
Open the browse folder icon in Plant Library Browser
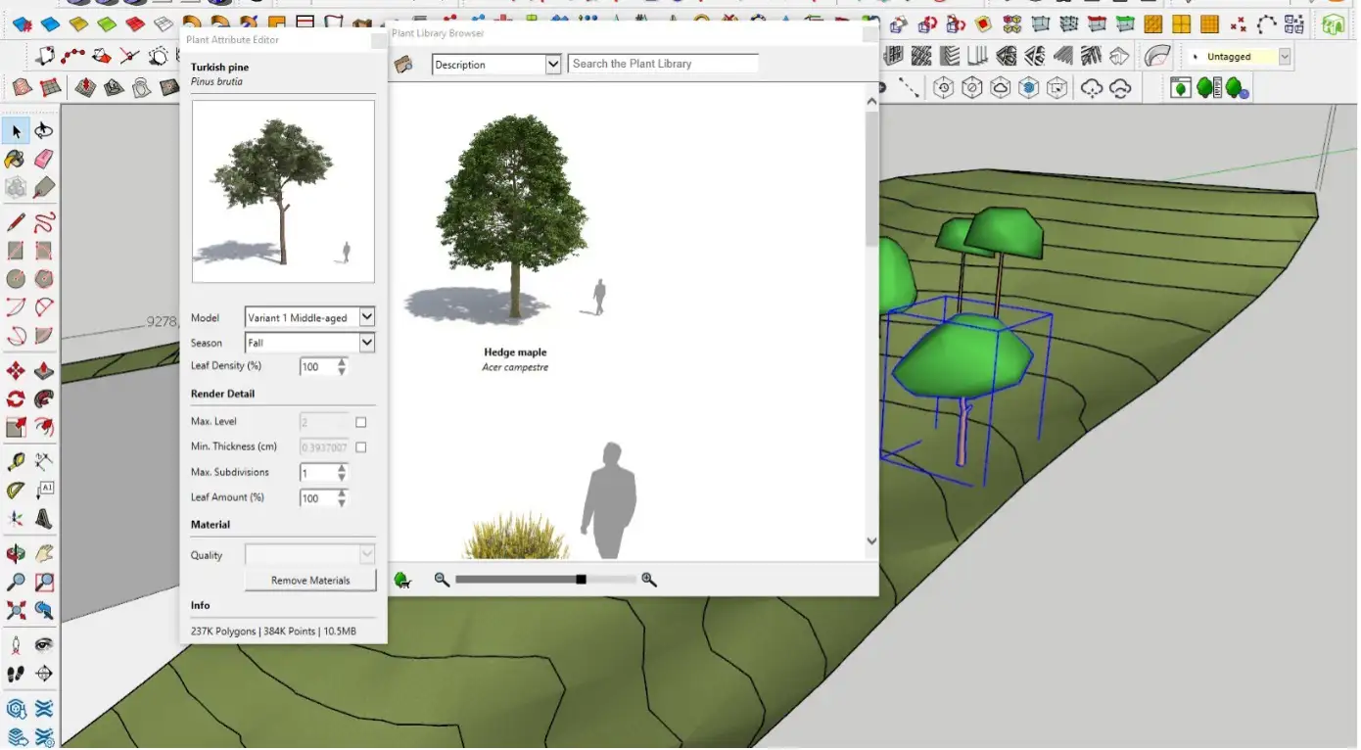coord(403,63)
